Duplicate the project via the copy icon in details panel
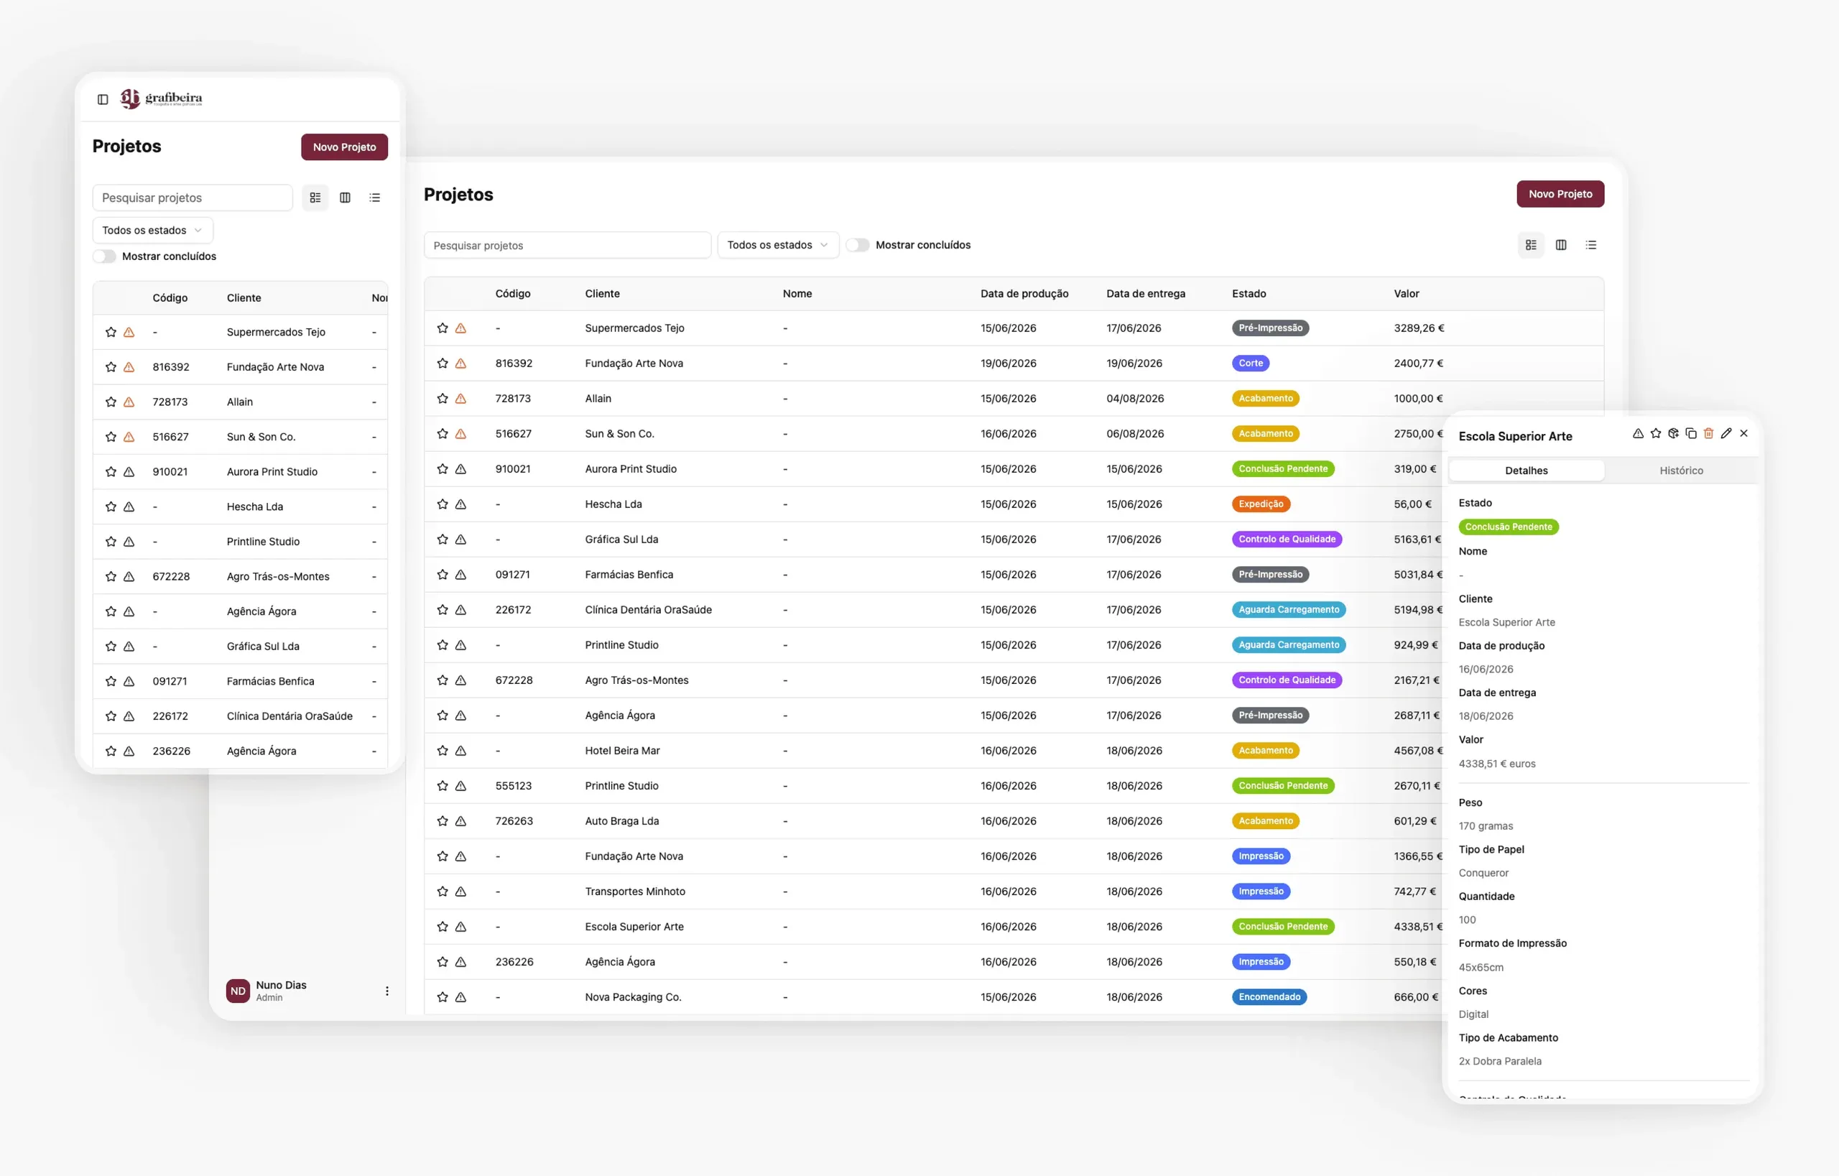Image resolution: width=1839 pixels, height=1176 pixels. 1691,434
